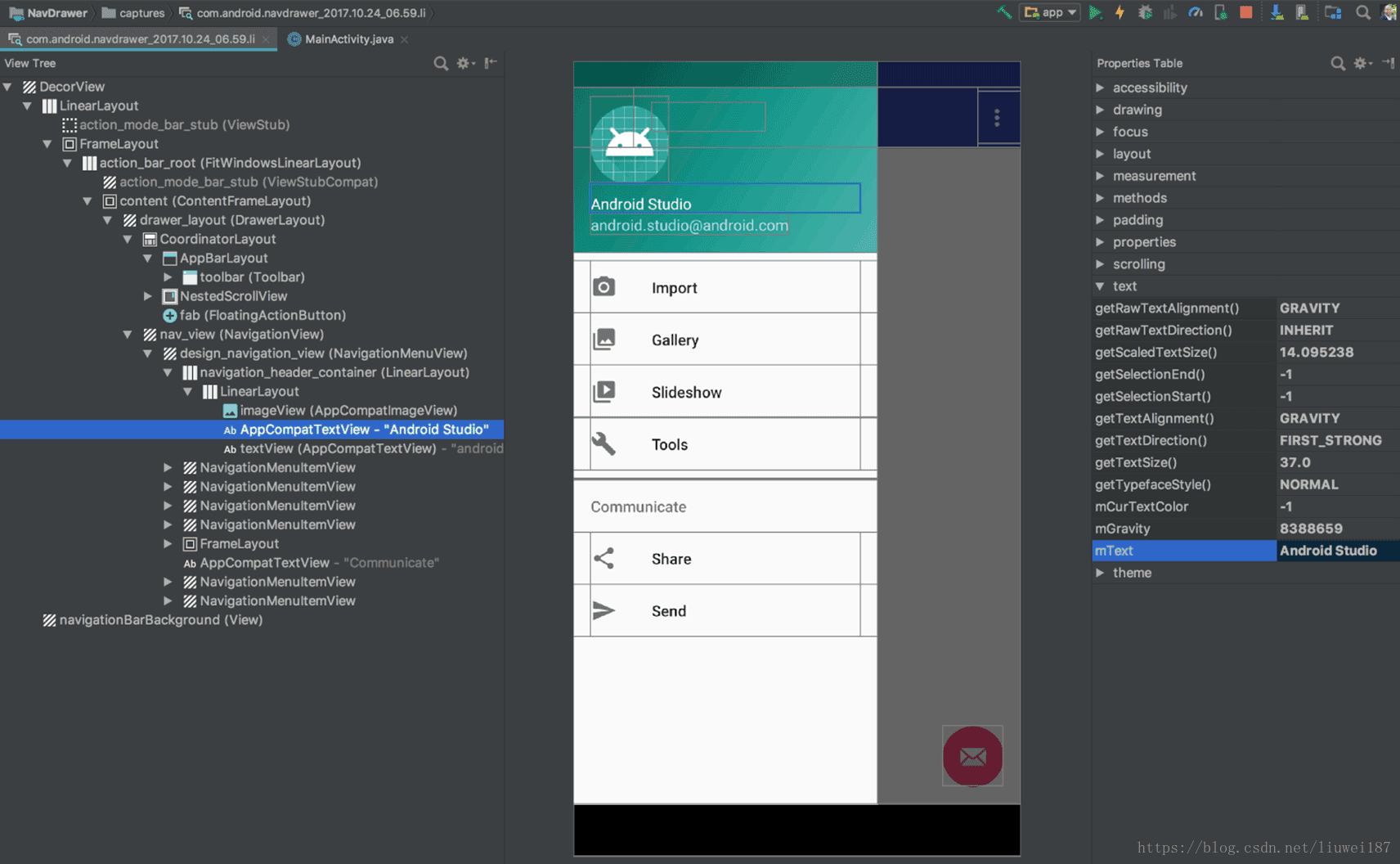Expand the scrolling properties group
This screenshot has width=1400, height=864.
click(1100, 264)
